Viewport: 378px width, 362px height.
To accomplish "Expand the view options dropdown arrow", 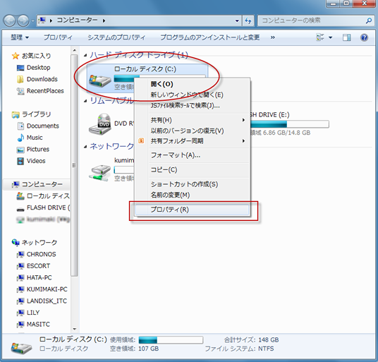I will pyautogui.click(x=331, y=37).
